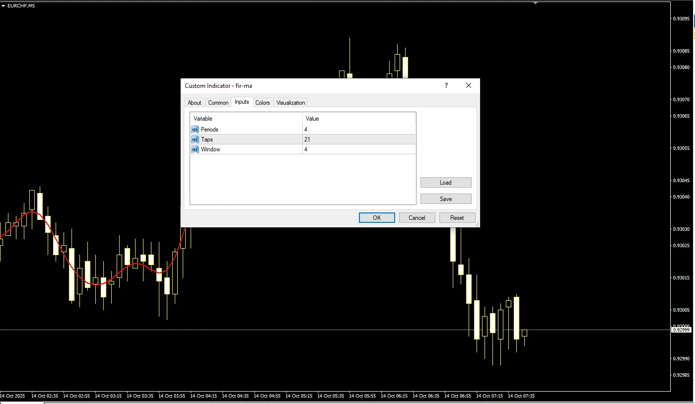Click the question mark help button

click(446, 86)
